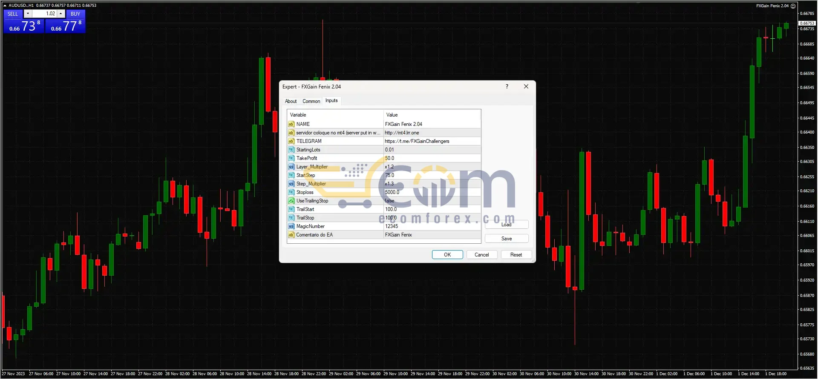Click the AUDUSD,H1 chart title text
The height and width of the screenshot is (379, 818).
[21, 6]
